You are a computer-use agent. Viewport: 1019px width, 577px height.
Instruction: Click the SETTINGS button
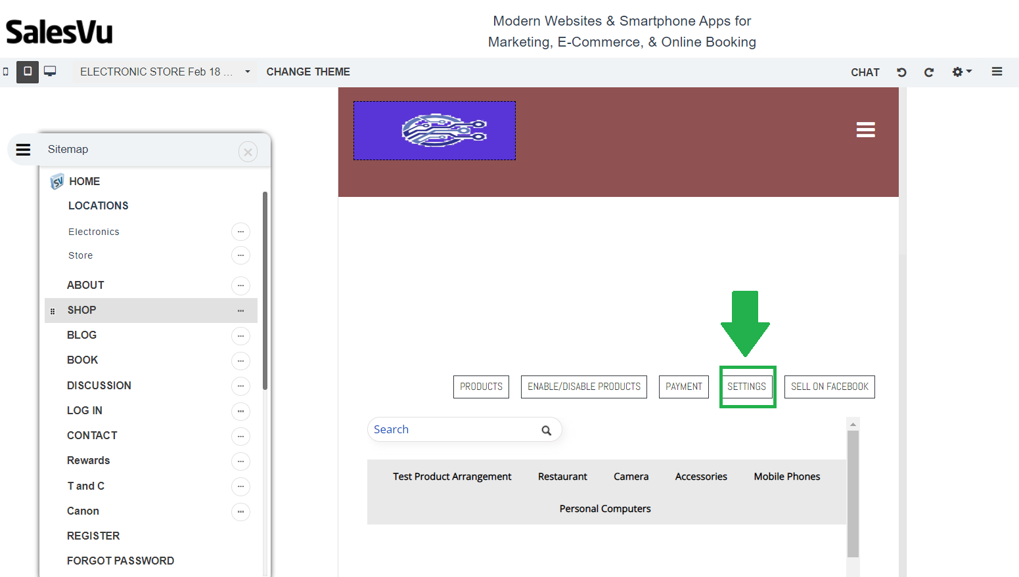tap(746, 387)
